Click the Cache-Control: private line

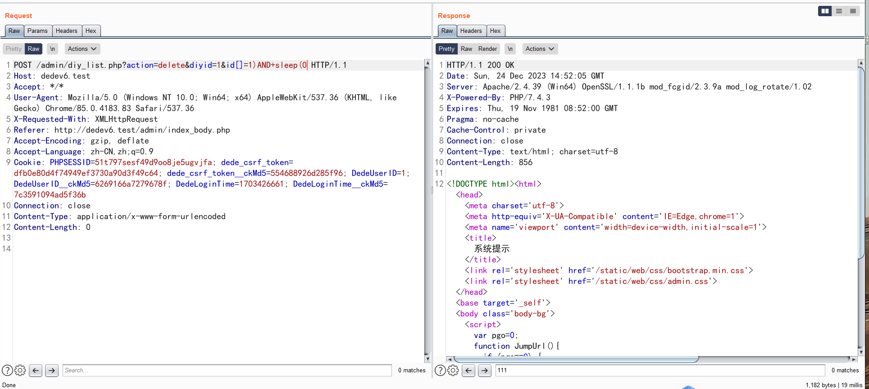pyautogui.click(x=496, y=130)
